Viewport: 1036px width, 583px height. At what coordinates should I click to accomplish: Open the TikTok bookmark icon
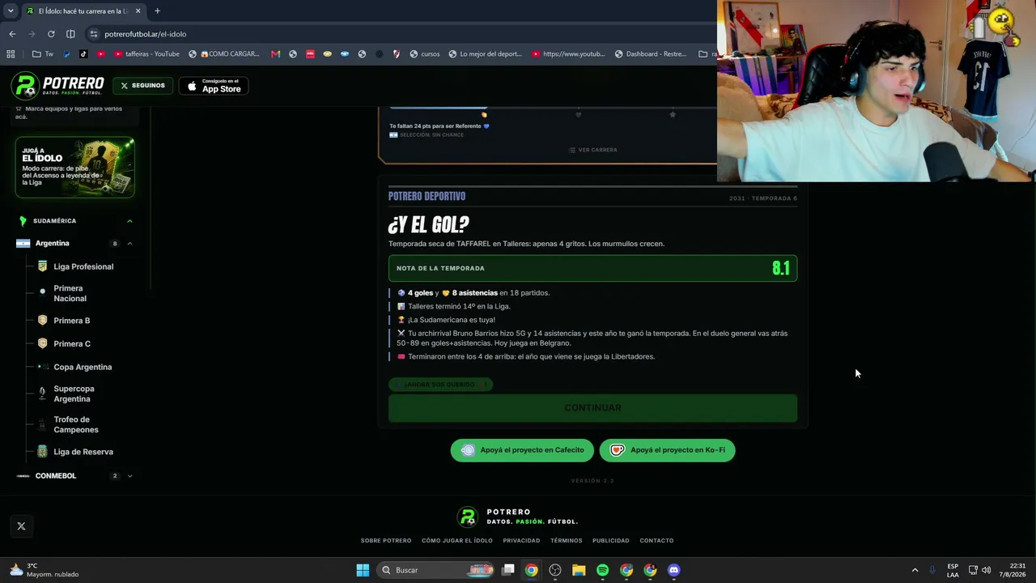click(83, 54)
